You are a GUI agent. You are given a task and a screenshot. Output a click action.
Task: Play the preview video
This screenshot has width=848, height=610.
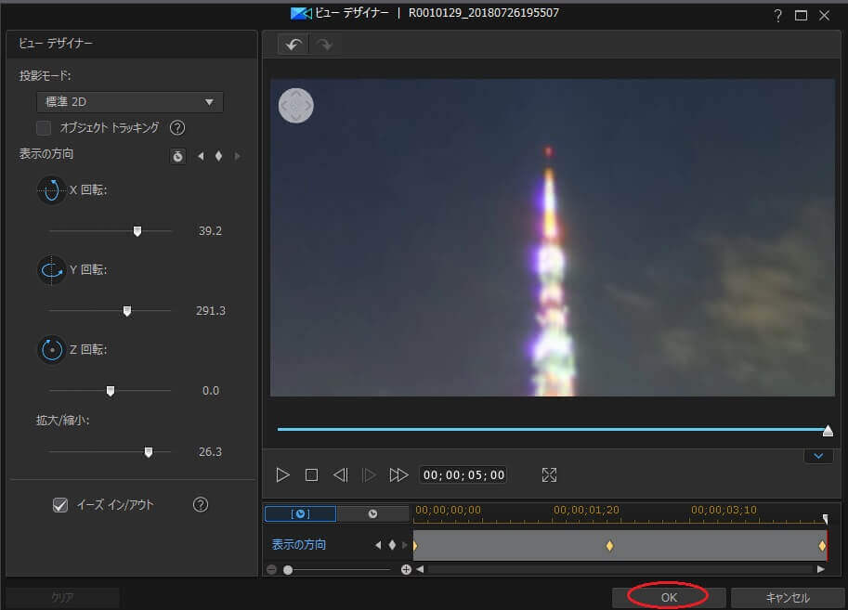click(282, 474)
